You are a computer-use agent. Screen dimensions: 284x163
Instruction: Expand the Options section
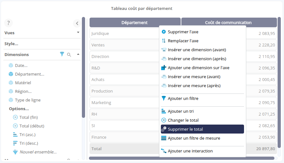[19, 109]
